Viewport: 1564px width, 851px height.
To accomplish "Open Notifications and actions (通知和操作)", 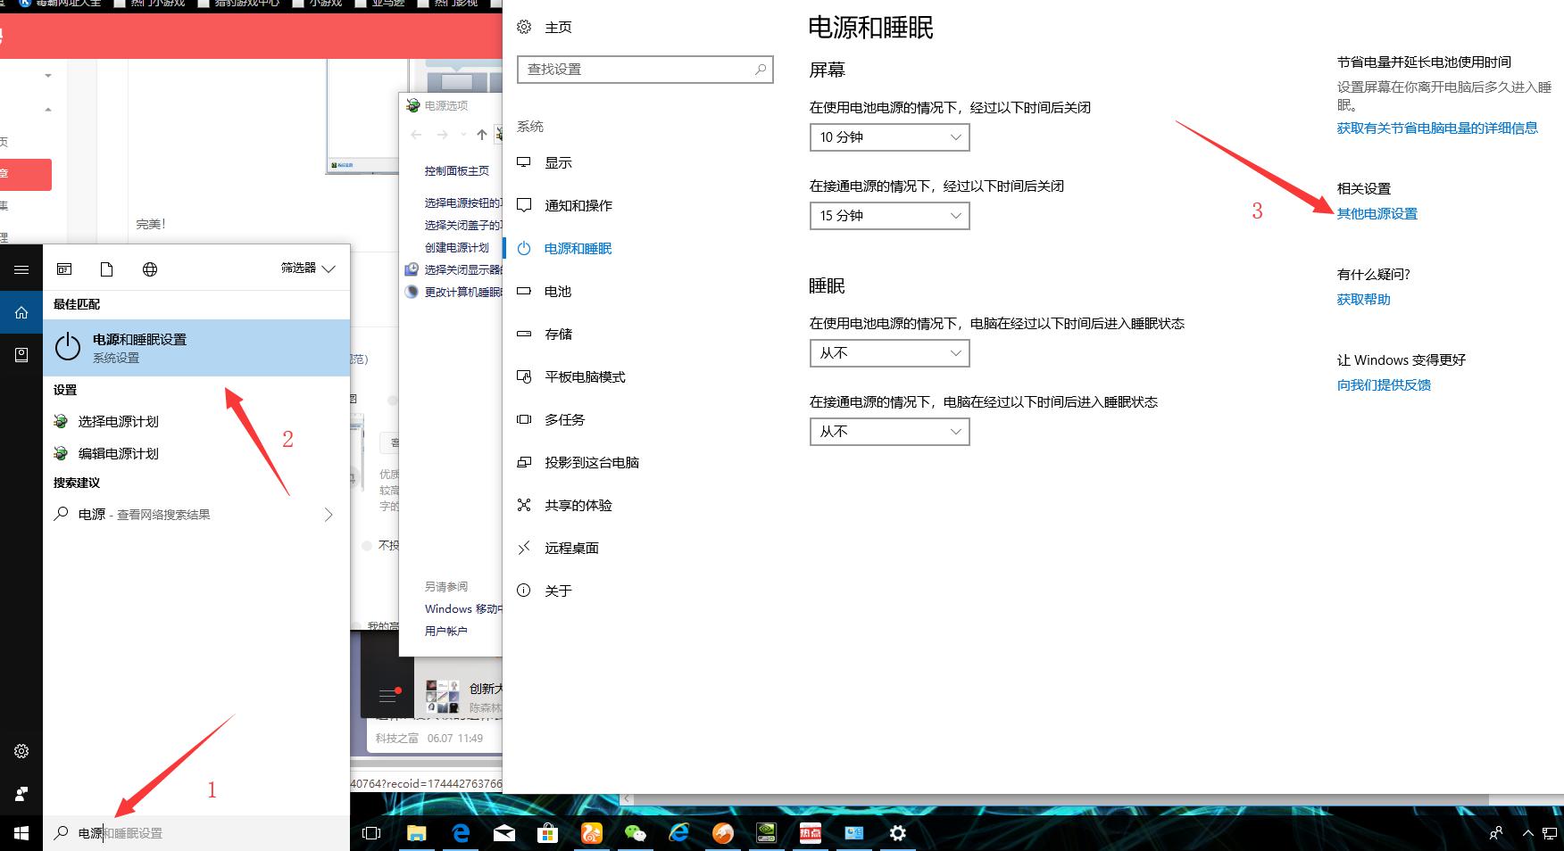I will tap(578, 205).
